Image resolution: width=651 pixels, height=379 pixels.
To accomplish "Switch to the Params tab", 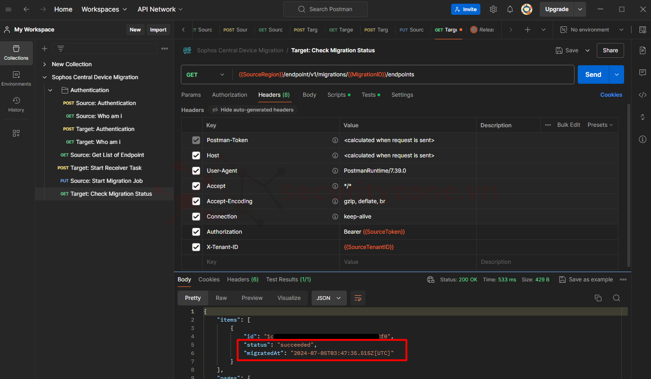I will tap(191, 95).
